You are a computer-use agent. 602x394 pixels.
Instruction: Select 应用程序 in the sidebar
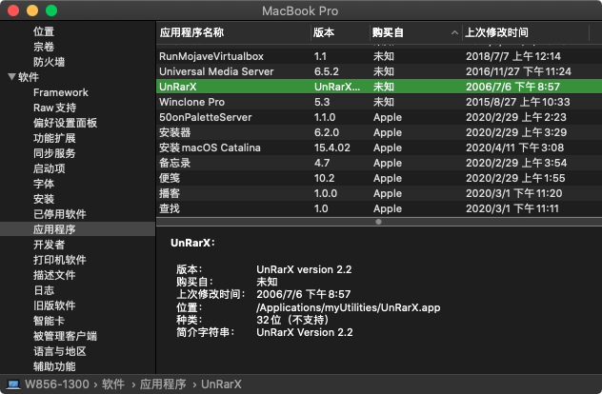point(54,229)
